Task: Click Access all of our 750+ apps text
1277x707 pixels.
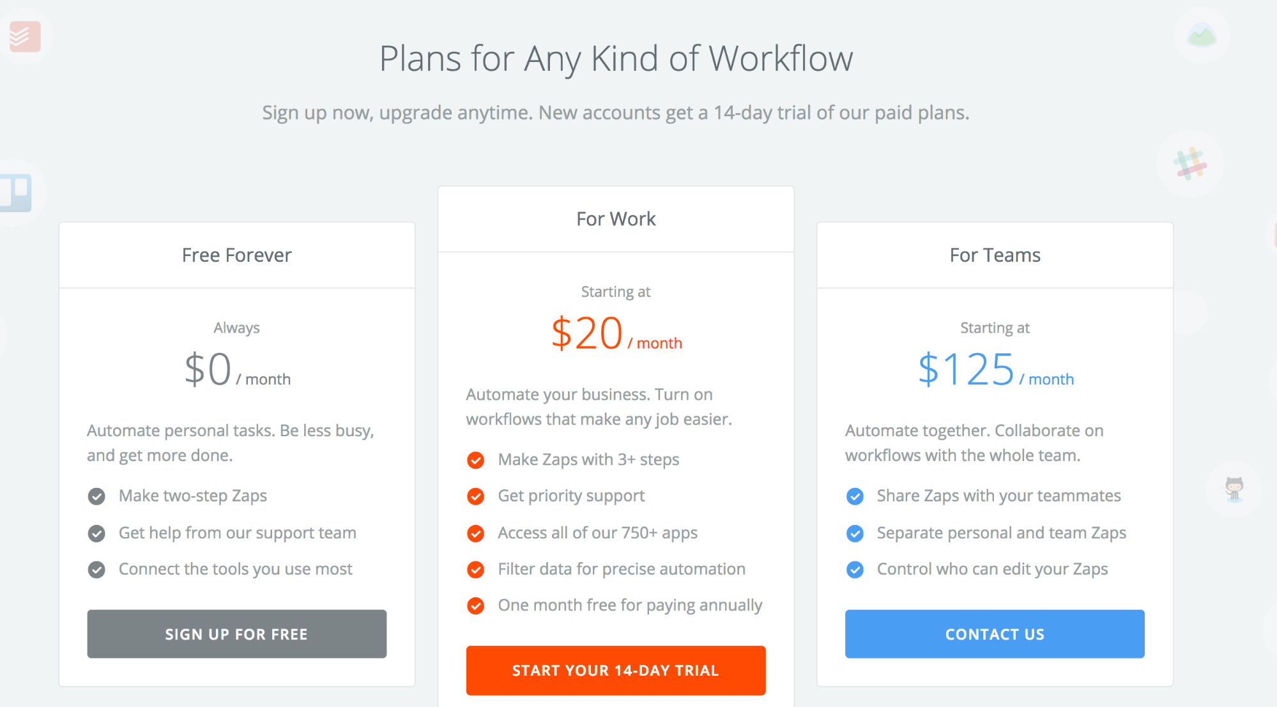Action: pos(598,533)
